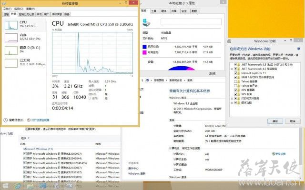The width and height of the screenshot is (305, 190).
Task: Click the C: drive icon in properties
Action: 146,22
